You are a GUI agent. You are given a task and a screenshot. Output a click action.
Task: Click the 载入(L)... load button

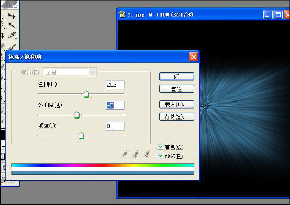click(176, 105)
